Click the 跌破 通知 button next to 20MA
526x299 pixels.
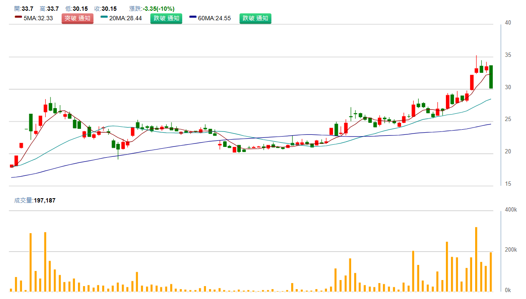[166, 18]
